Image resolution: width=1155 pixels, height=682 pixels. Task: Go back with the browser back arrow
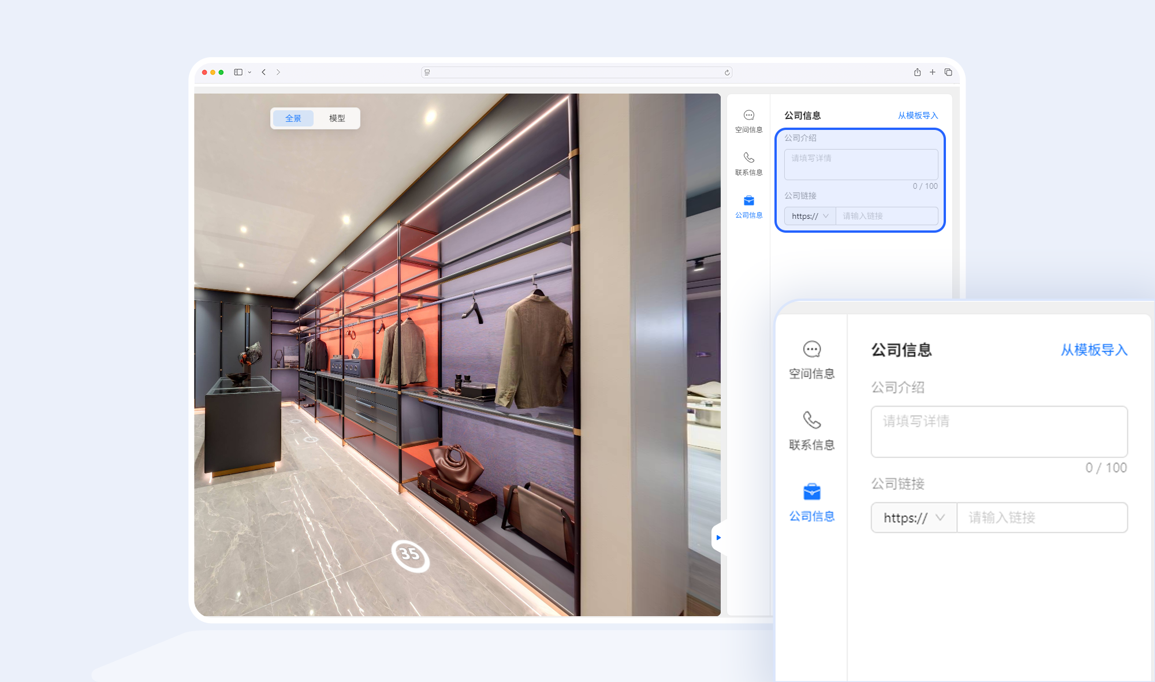(x=264, y=72)
